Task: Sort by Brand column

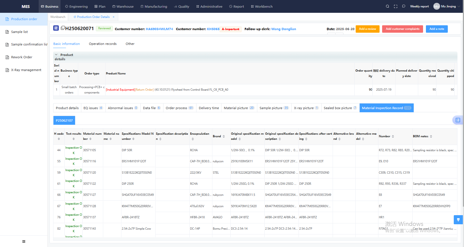Action: tap(224, 136)
